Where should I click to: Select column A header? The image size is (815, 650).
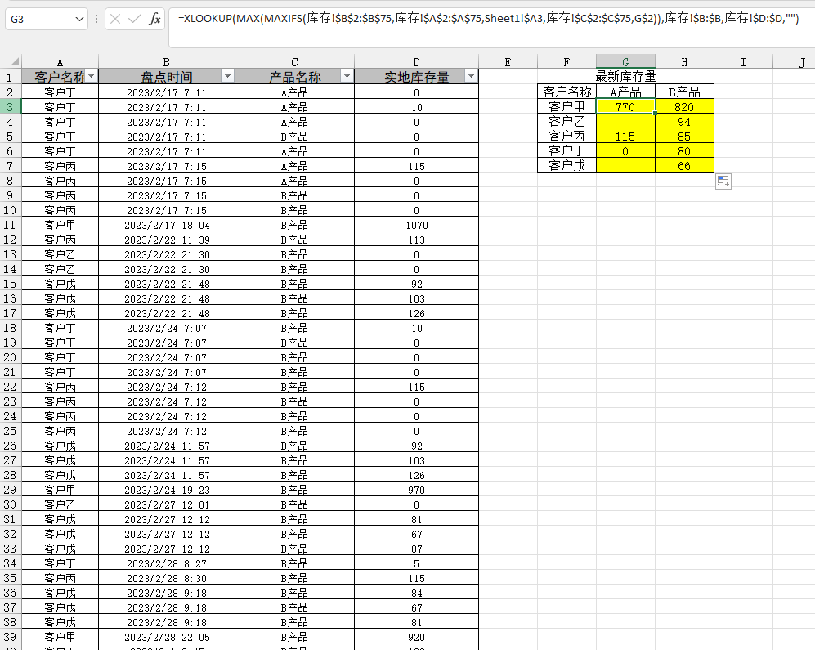(60, 62)
